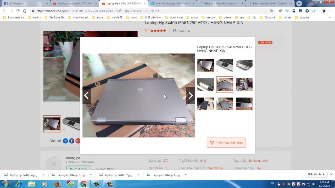Open options for laptop hp 8440p-2.jpg download
Image resolution: width=335 pixels, height=188 pixels.
click(138, 175)
